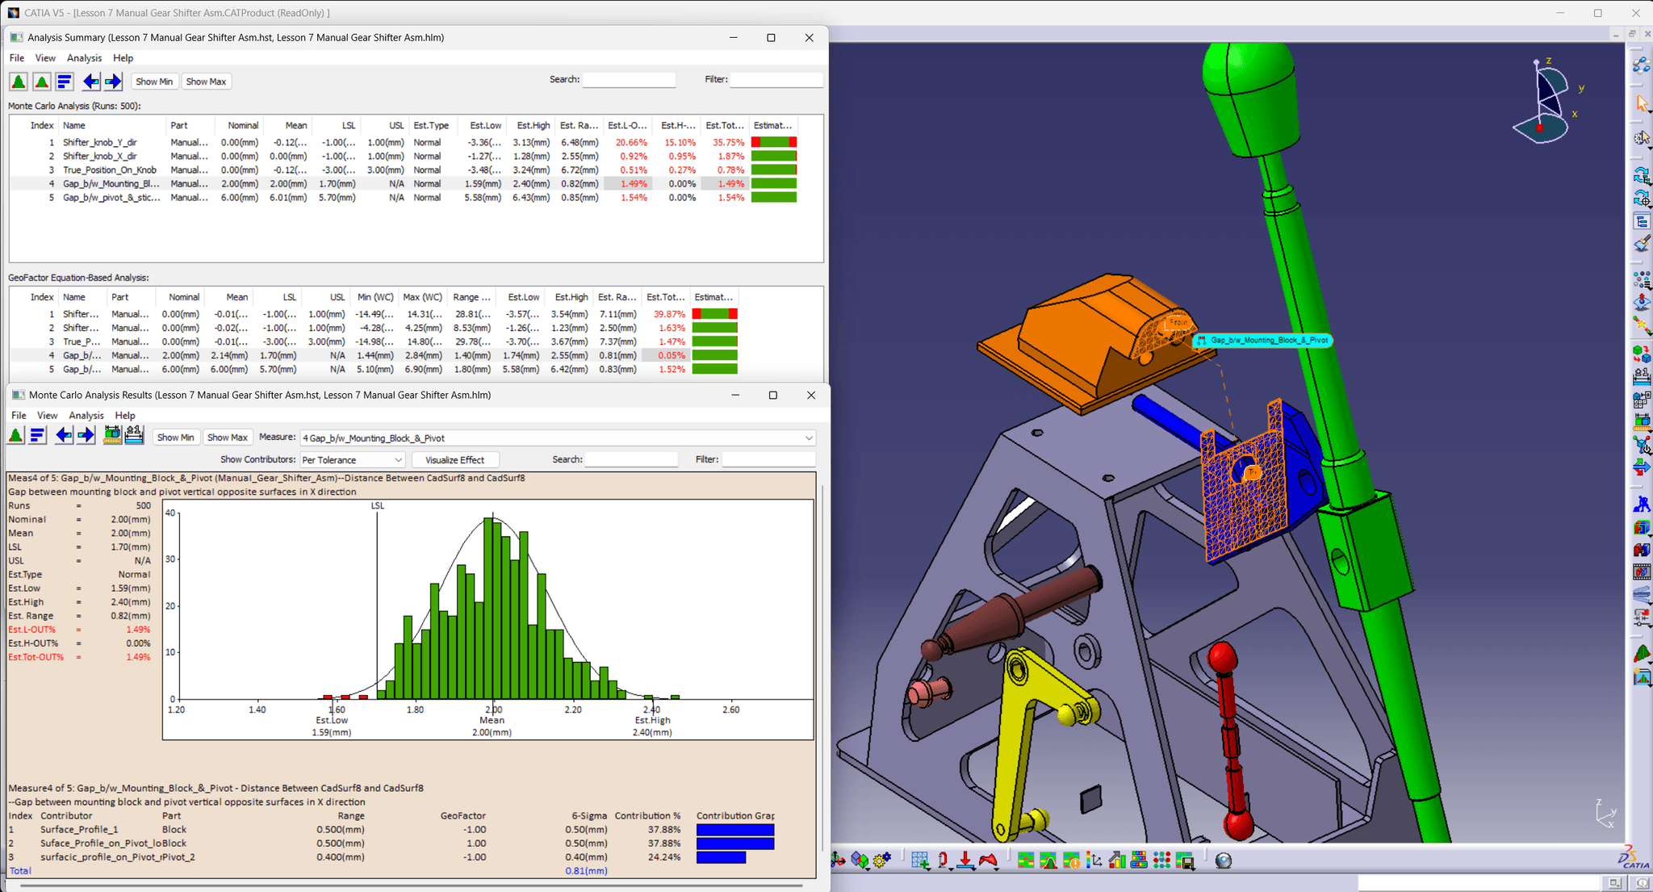This screenshot has width=1653, height=892.
Task: Select the tolerance dimension icon in Monte Carlo Results toolbar
Action: point(134,436)
